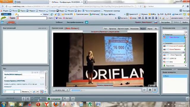Select the Видео tab
This screenshot has width=190, height=107.
[143, 29]
